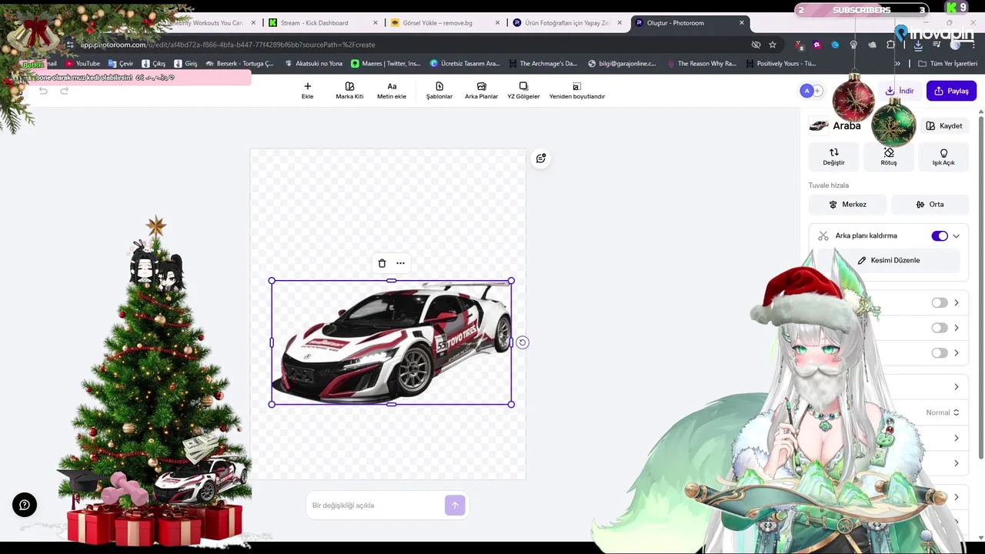The image size is (985, 554).
Task: Click the Kesimi Düzenle button
Action: [888, 260]
